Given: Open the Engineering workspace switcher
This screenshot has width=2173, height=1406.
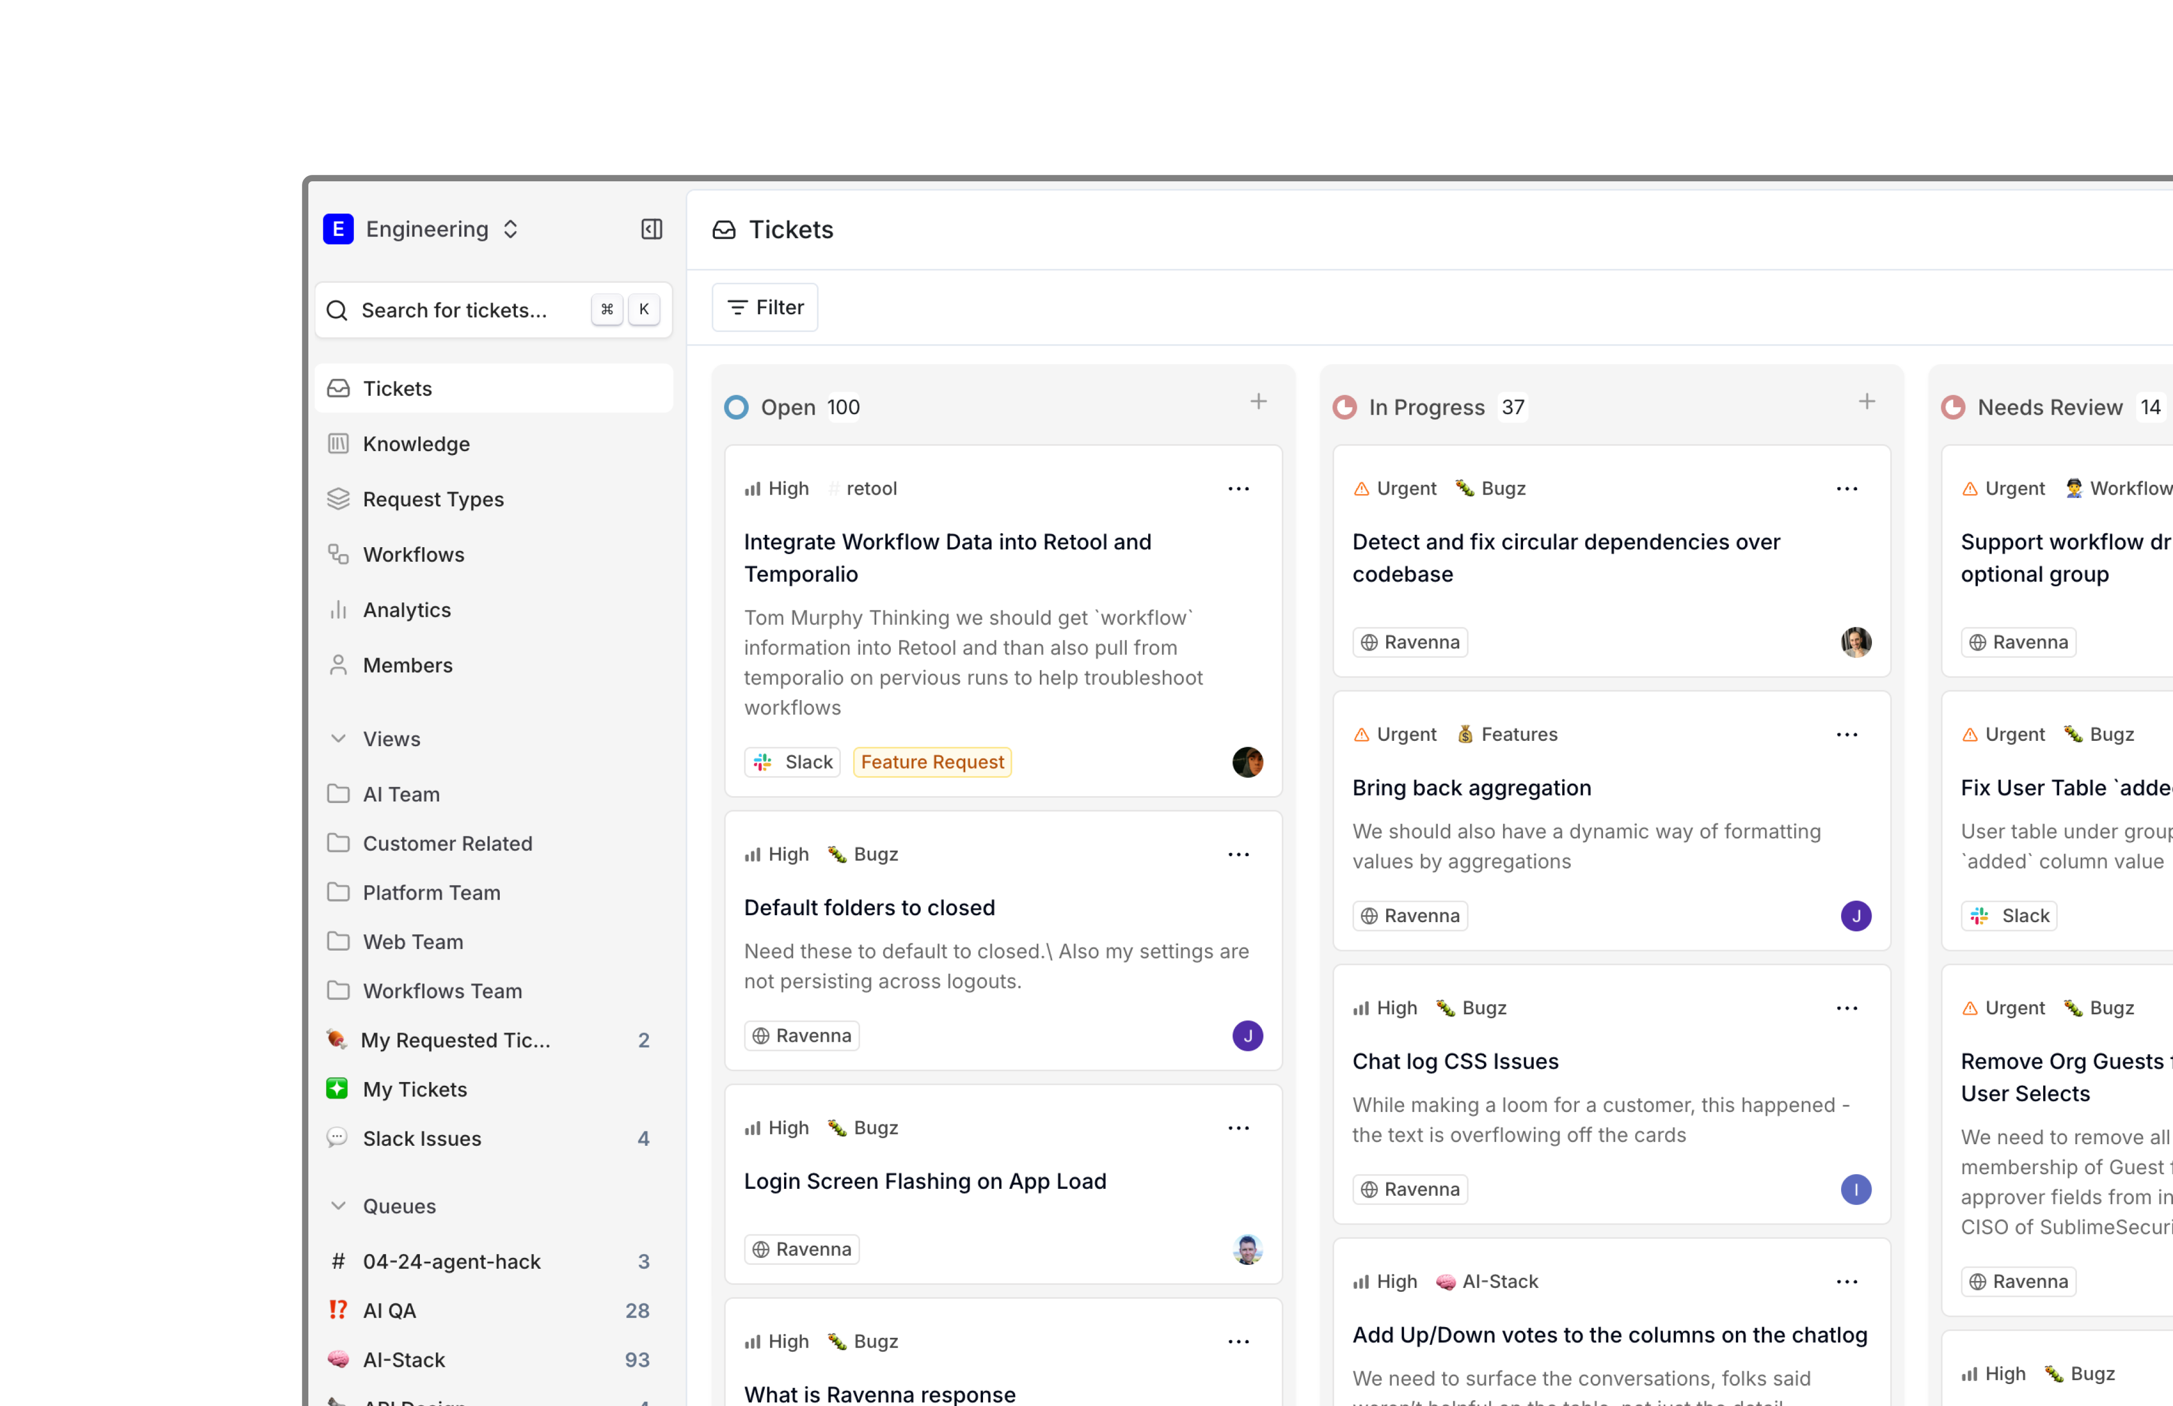Looking at the screenshot, I should pos(422,229).
